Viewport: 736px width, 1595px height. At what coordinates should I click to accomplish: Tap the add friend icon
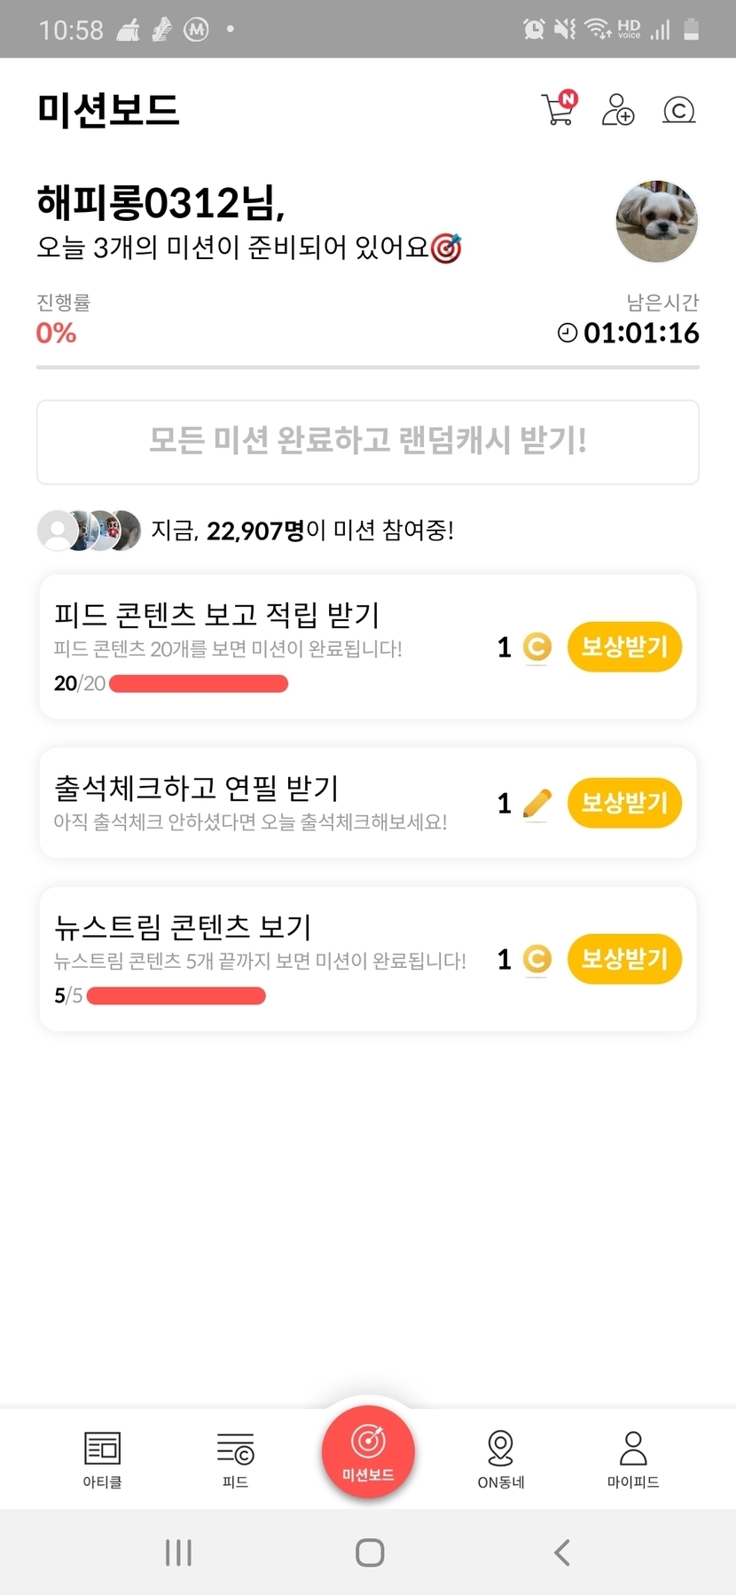pos(618,110)
